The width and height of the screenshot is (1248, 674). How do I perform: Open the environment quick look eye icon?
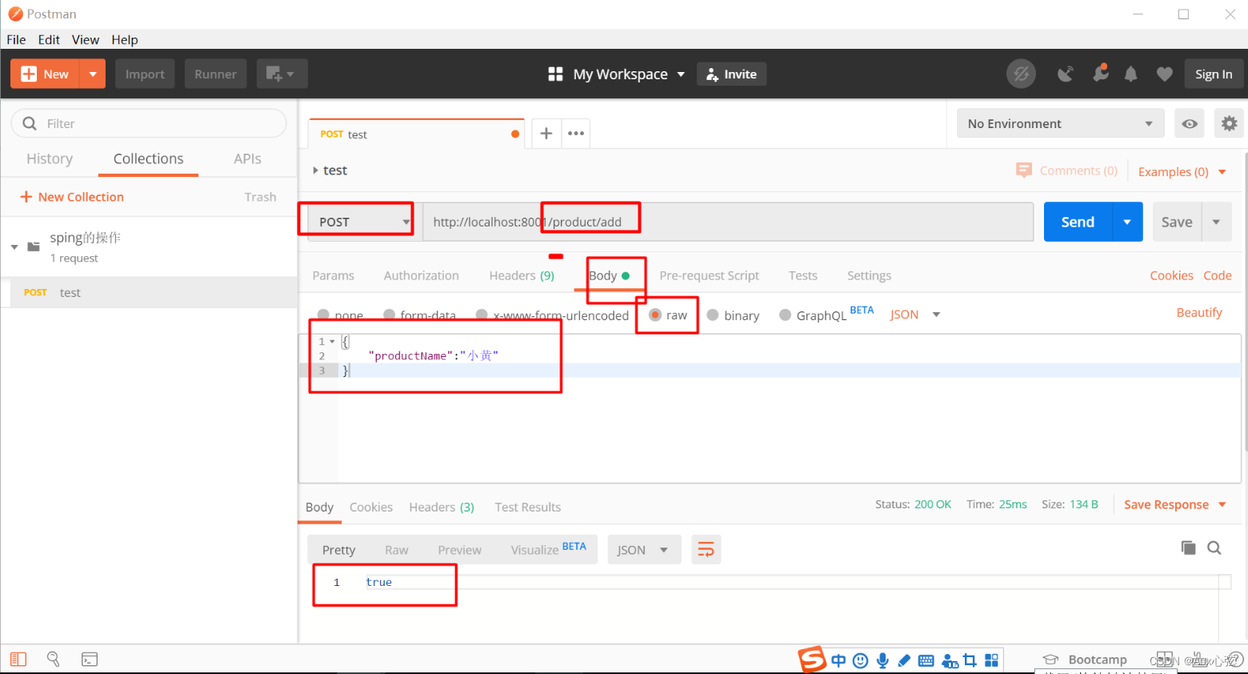point(1189,123)
